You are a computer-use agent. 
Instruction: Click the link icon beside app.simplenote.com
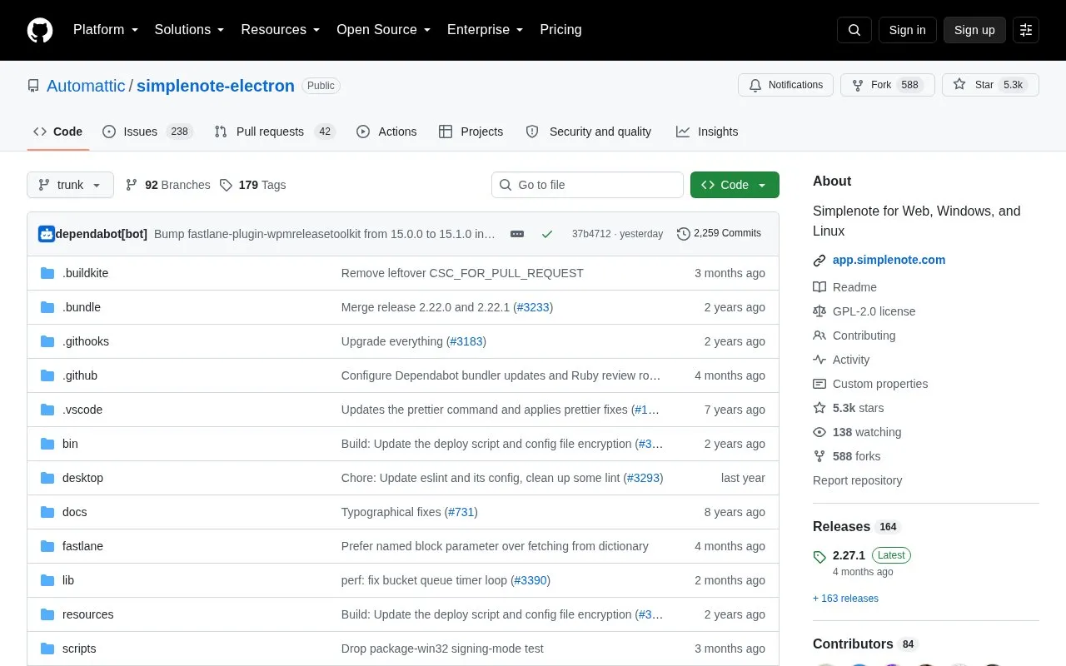(819, 261)
